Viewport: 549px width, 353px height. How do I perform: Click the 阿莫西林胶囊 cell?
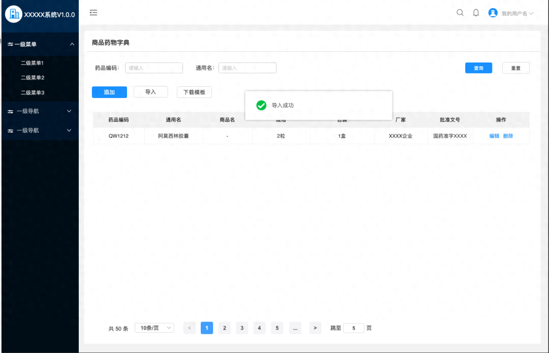[173, 136]
